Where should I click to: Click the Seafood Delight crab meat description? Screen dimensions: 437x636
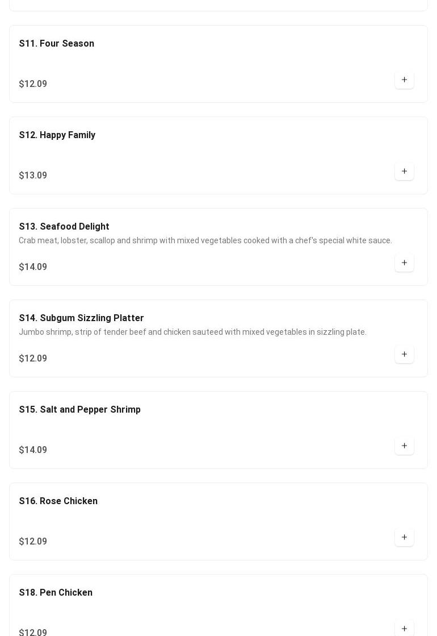pos(205,240)
